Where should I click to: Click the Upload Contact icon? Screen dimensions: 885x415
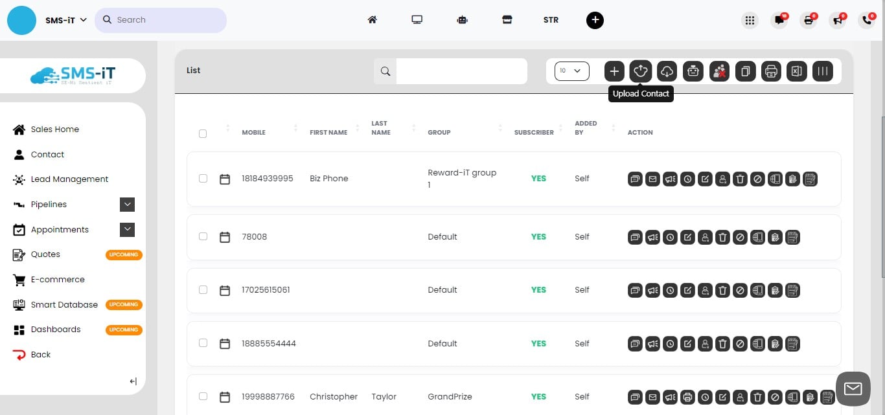[640, 71]
